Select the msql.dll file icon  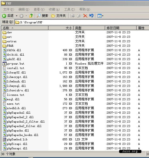click(4, 99)
